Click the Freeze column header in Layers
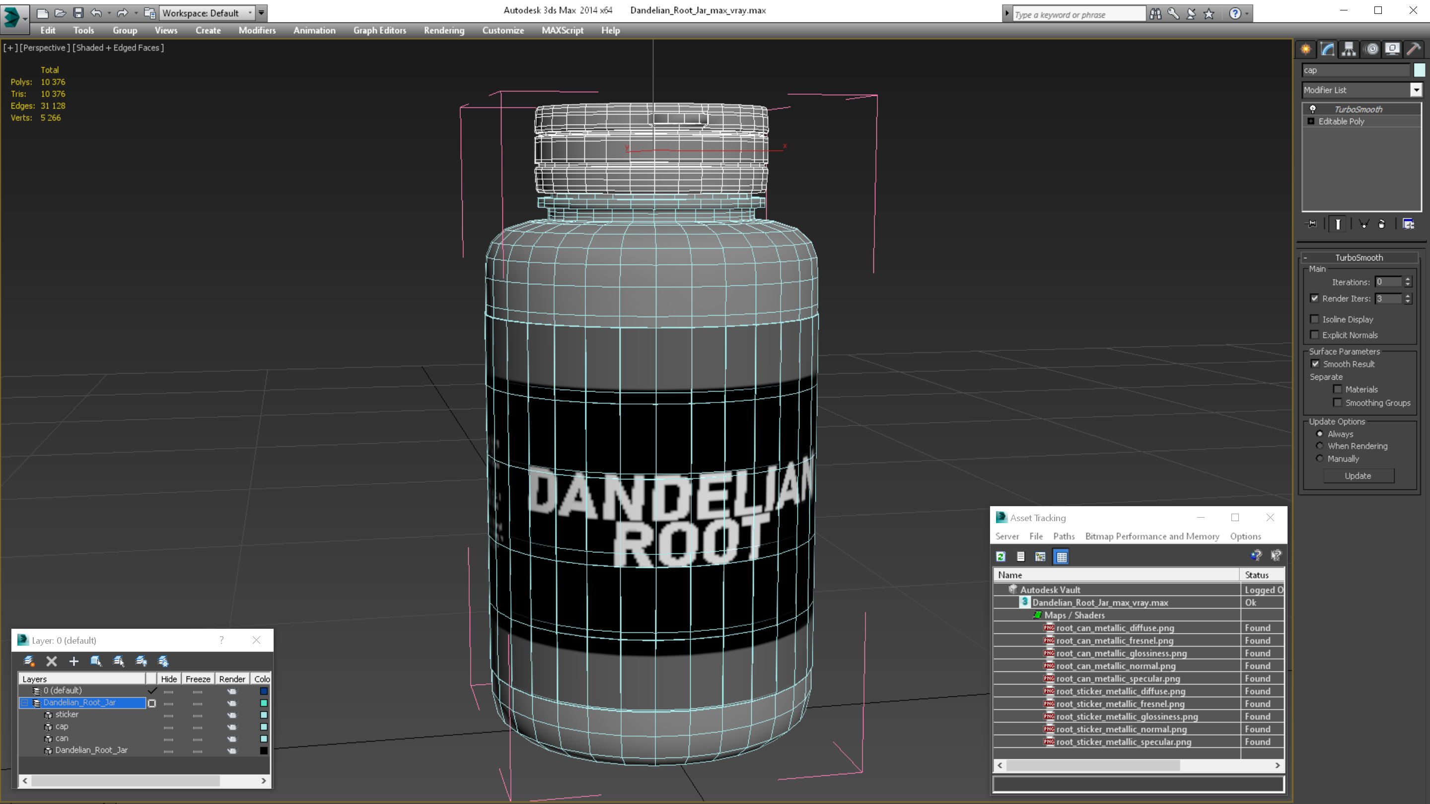 198,678
